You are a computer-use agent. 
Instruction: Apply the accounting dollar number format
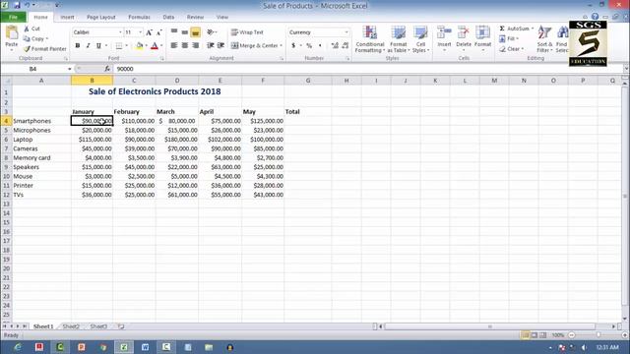click(x=293, y=46)
